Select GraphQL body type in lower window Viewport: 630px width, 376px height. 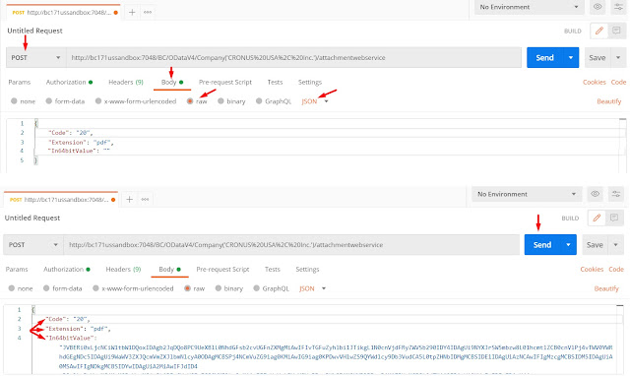(x=257, y=288)
